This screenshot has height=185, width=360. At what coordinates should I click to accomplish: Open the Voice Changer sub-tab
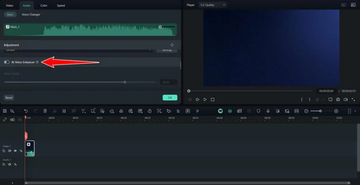pyautogui.click(x=31, y=14)
